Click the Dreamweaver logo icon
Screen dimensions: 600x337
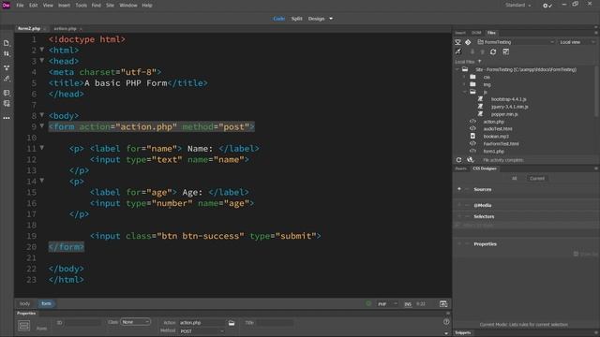coord(6,6)
